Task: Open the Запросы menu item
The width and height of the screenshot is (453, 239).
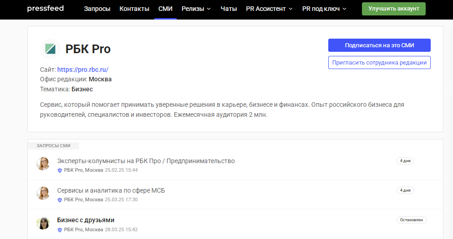Action: tap(97, 9)
